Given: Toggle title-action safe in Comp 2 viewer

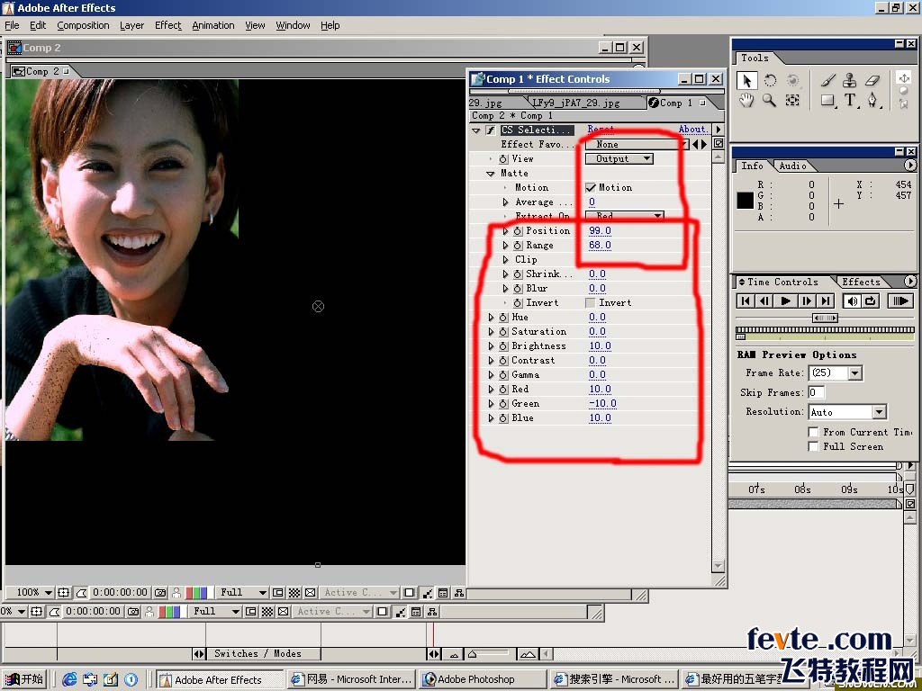Looking at the screenshot, I should click(64, 593).
